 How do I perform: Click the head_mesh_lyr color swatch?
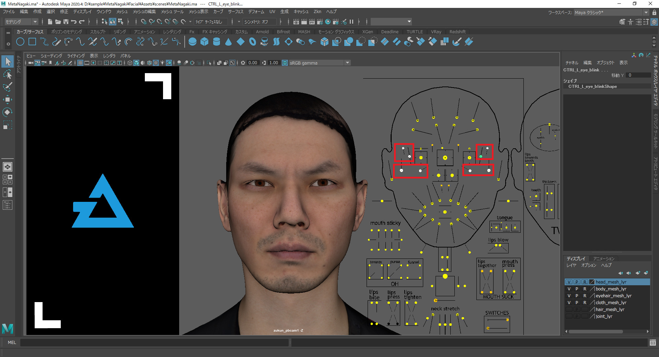592,282
